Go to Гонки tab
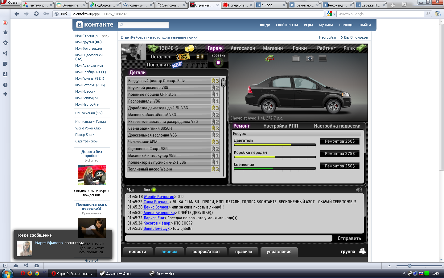The image size is (444, 278). click(300, 48)
